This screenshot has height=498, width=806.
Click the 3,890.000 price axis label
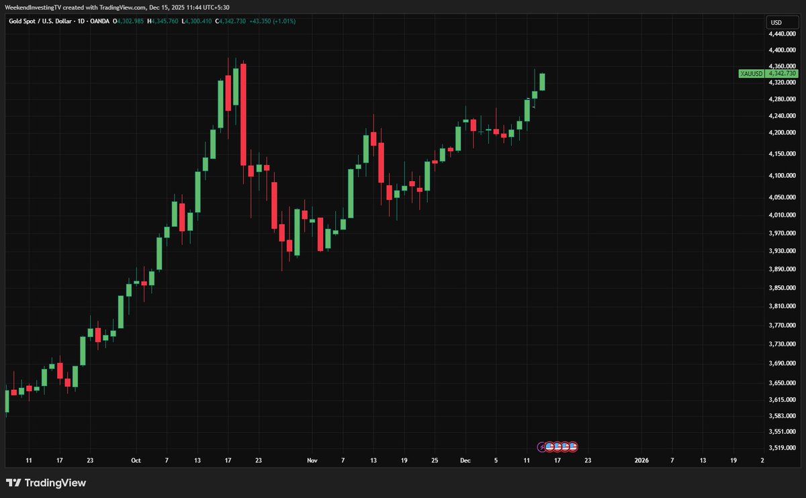point(783,269)
